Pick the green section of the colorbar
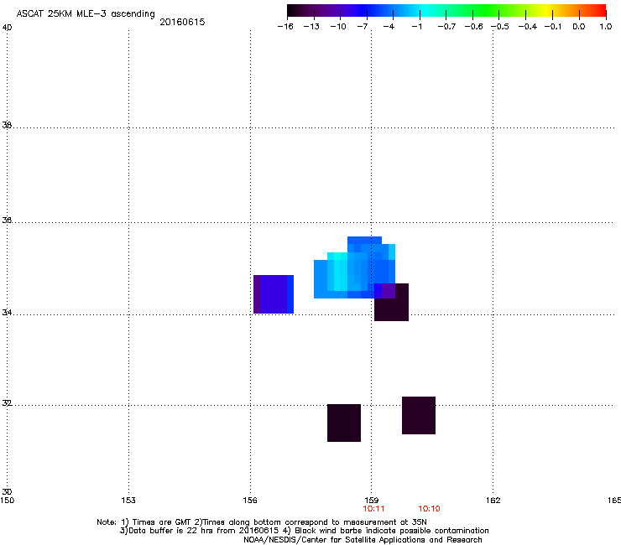The width and height of the screenshot is (621, 545). pyautogui.click(x=487, y=11)
